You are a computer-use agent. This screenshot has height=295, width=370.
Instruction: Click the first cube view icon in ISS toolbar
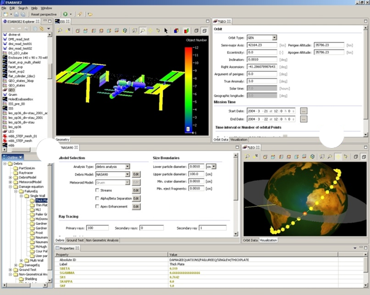[78, 31]
